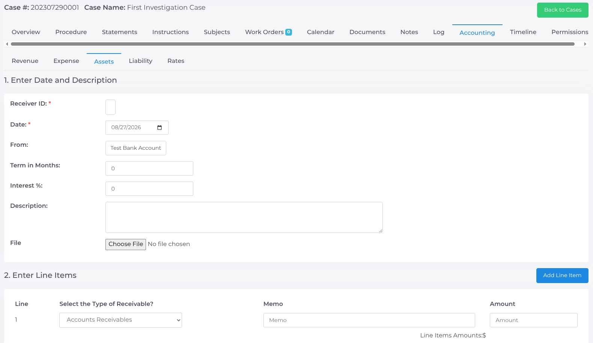Open the Notes tab
This screenshot has height=343, width=593.
coord(409,32)
